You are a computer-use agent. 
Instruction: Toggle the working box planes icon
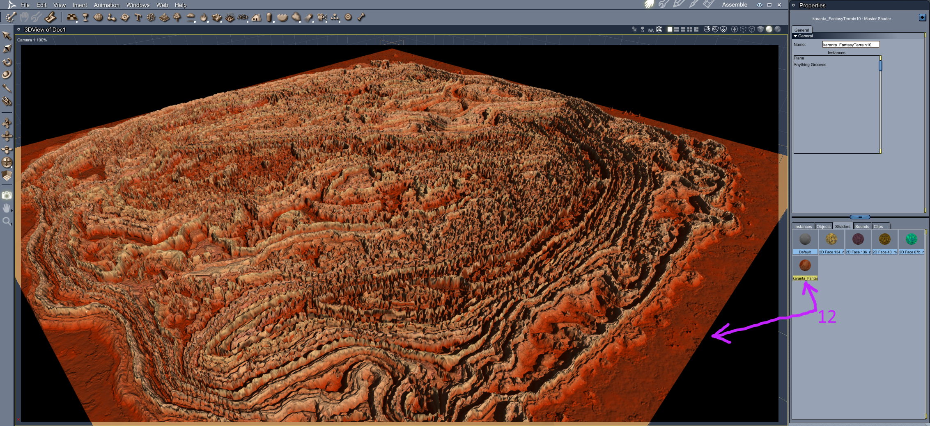click(7, 176)
